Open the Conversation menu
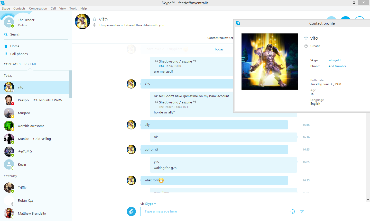Screen dimensions: 370x221 [x=38, y=8]
